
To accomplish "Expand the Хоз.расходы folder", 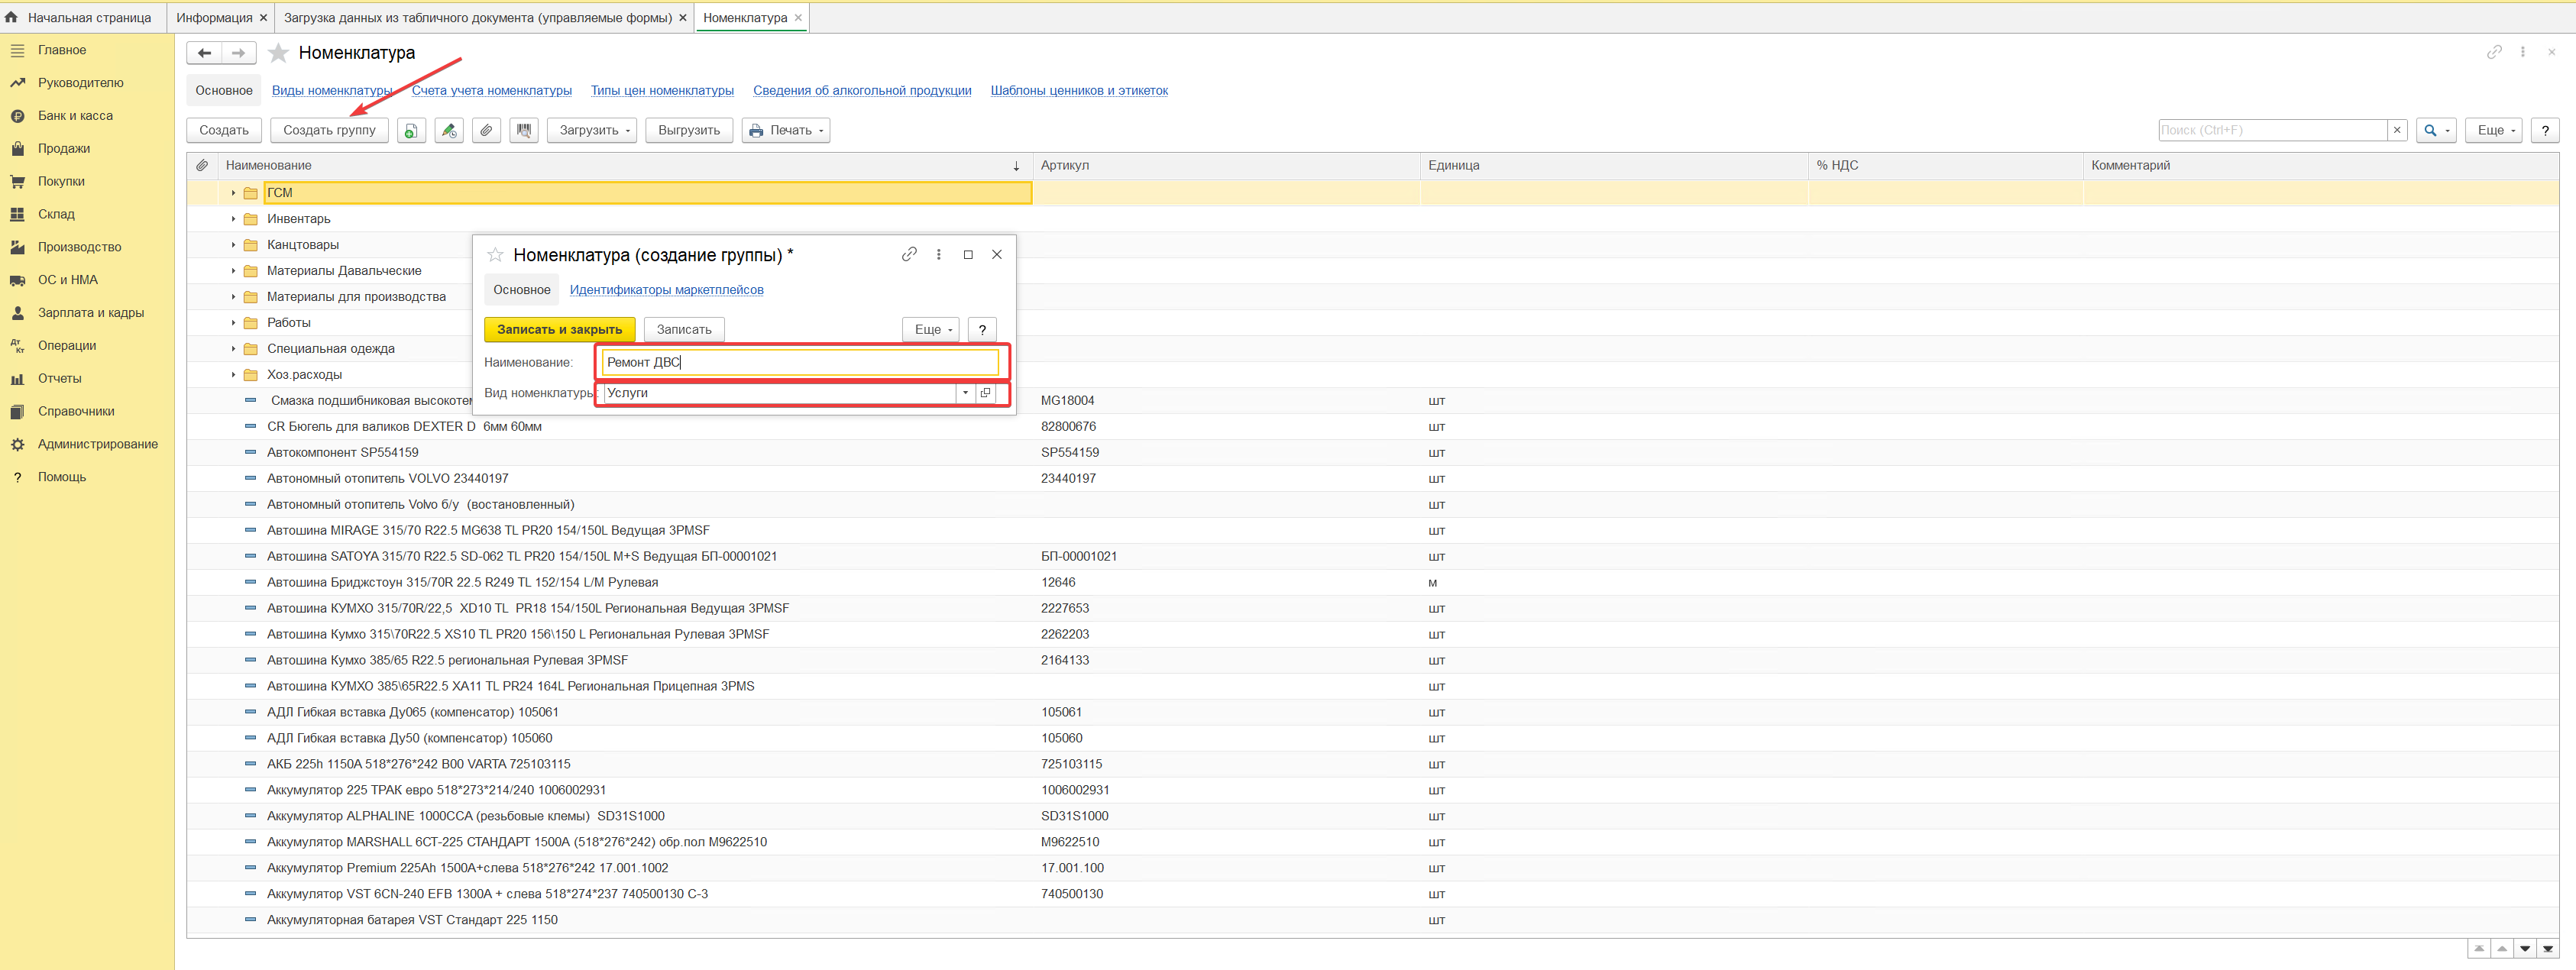I will click(233, 375).
